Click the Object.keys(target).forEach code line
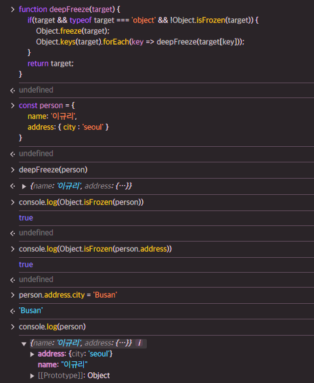The image size is (314, 383). coord(140,42)
